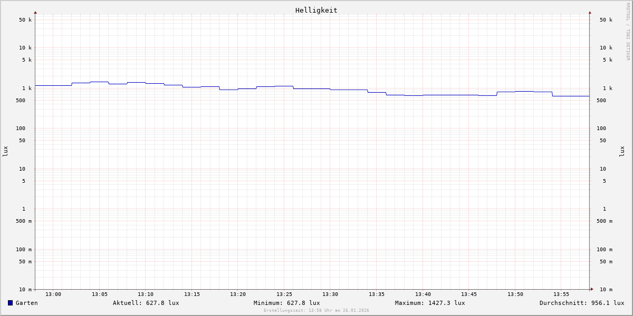The width and height of the screenshot is (633, 316).
Task: Click the red arrow atop the left y-axis
Action: 35,12
